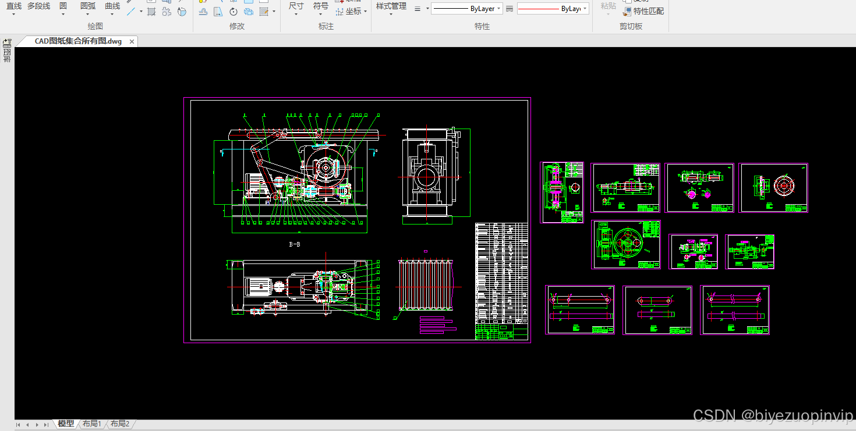Expand dropdown arrow beside pencil edit icon
The image size is (856, 431).
click(274, 12)
